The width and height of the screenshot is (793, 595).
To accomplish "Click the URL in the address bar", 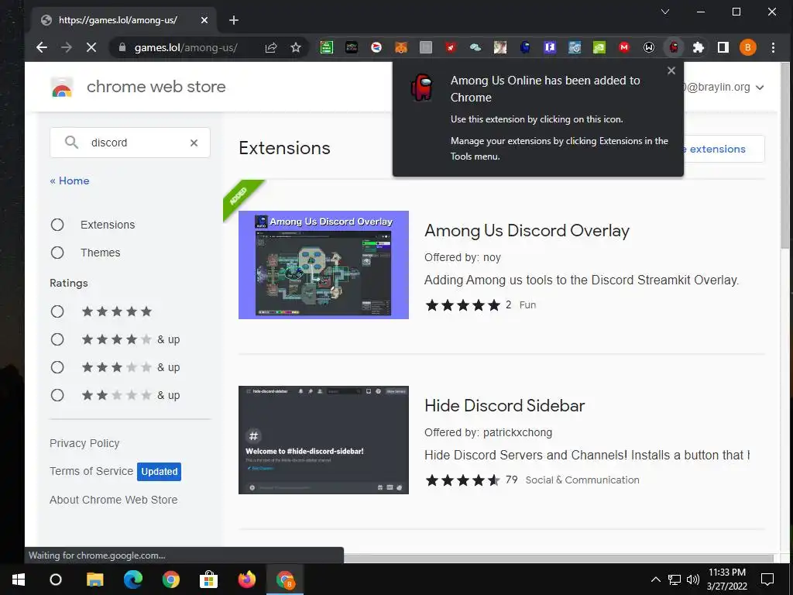I will pos(186,47).
